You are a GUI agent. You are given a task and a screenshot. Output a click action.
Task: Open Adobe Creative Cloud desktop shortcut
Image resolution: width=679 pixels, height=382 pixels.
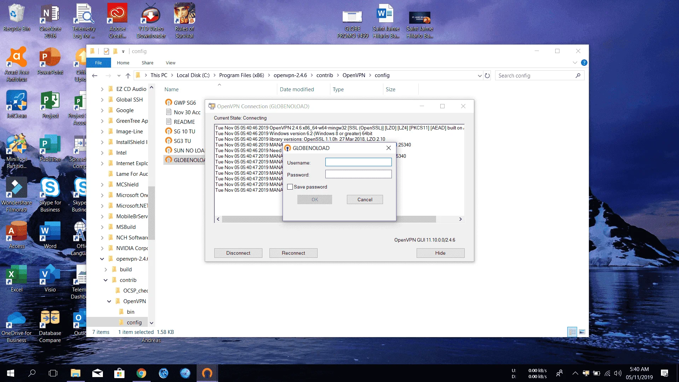(x=117, y=21)
